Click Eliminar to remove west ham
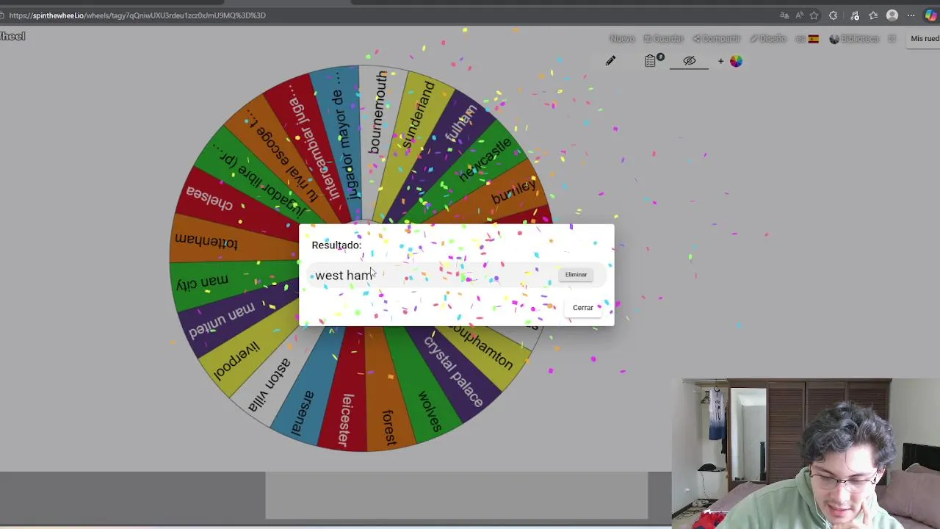Image resolution: width=940 pixels, height=529 pixels. click(576, 275)
